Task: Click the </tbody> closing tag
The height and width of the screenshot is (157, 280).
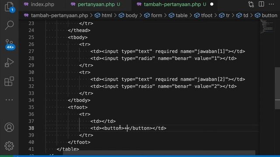Action: [x=79, y=100]
